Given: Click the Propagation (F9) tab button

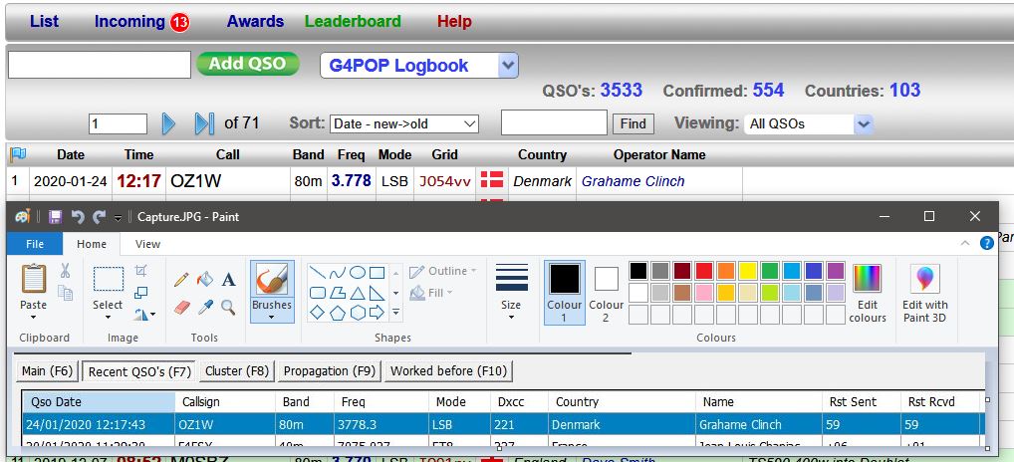Looking at the screenshot, I should point(329,370).
